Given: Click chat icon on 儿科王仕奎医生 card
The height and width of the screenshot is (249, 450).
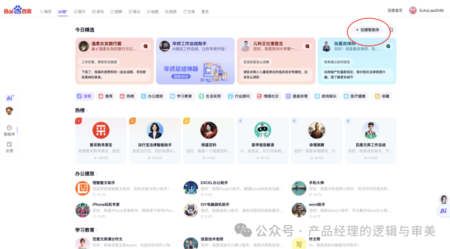Looking at the screenshot, I should tap(307, 46).
